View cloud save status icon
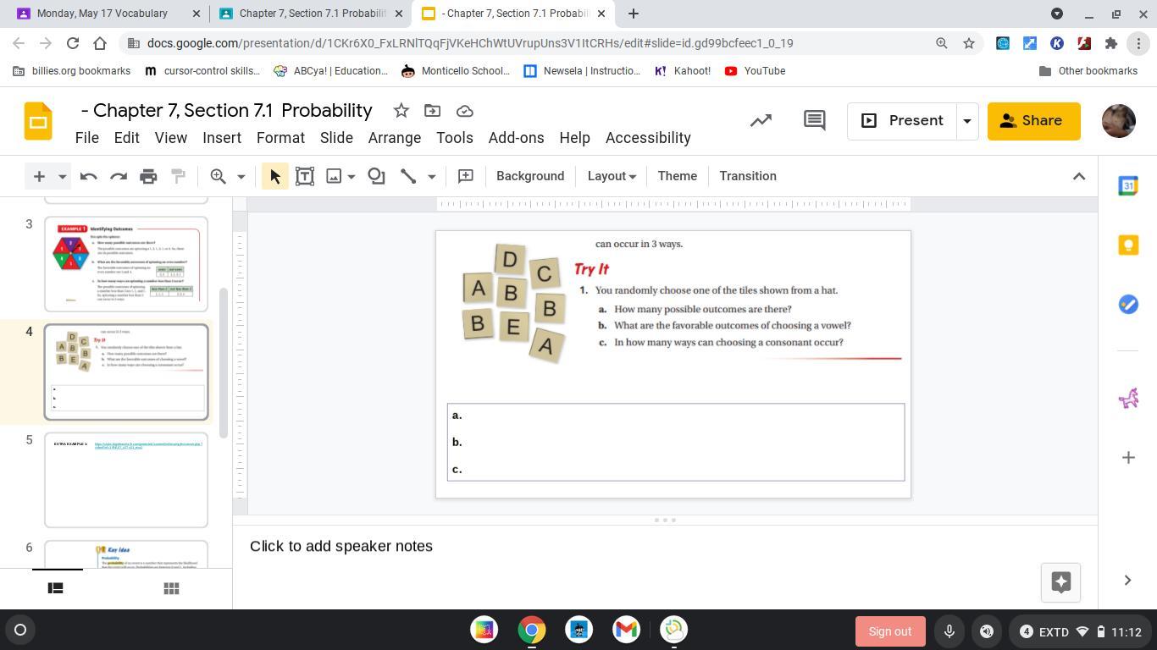Image resolution: width=1157 pixels, height=650 pixels. (464, 111)
